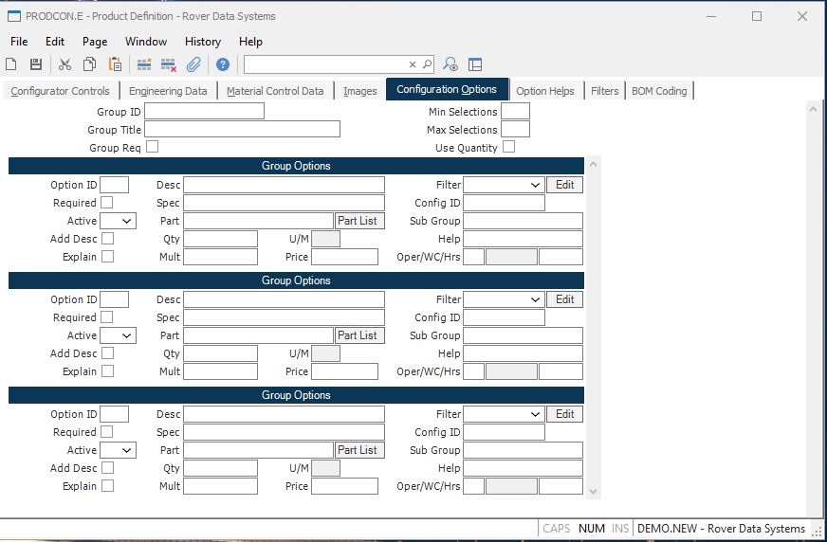
Task: Toggle the Group Req checkbox
Action: click(x=152, y=148)
